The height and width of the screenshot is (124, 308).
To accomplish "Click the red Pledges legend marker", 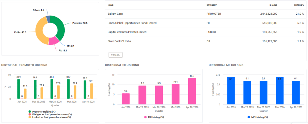I will tap(30, 114).
